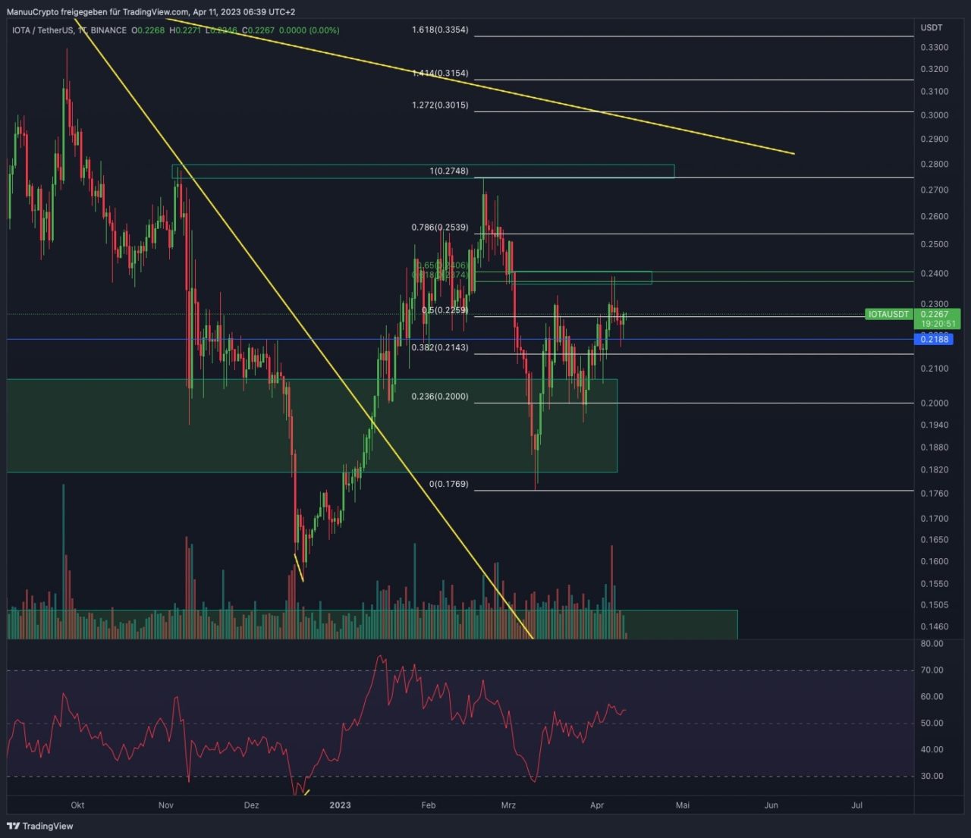Viewport: 971px width, 838px height.
Task: Click the TradingView logo in the bottom corner
Action: (x=39, y=825)
